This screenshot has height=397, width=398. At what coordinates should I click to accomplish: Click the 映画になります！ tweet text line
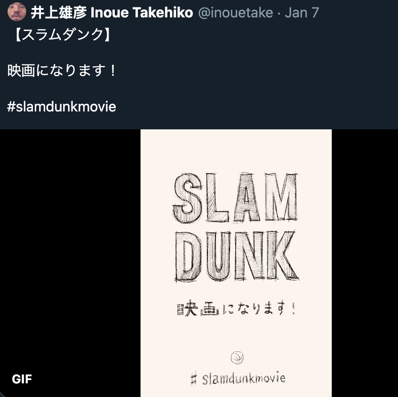(x=62, y=70)
